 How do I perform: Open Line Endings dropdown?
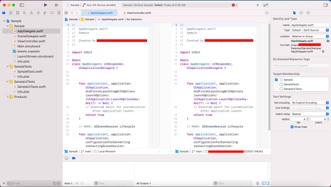(x=310, y=108)
